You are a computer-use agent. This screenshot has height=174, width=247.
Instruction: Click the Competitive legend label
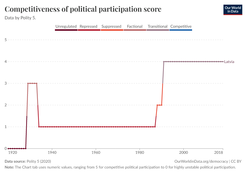click(181, 26)
